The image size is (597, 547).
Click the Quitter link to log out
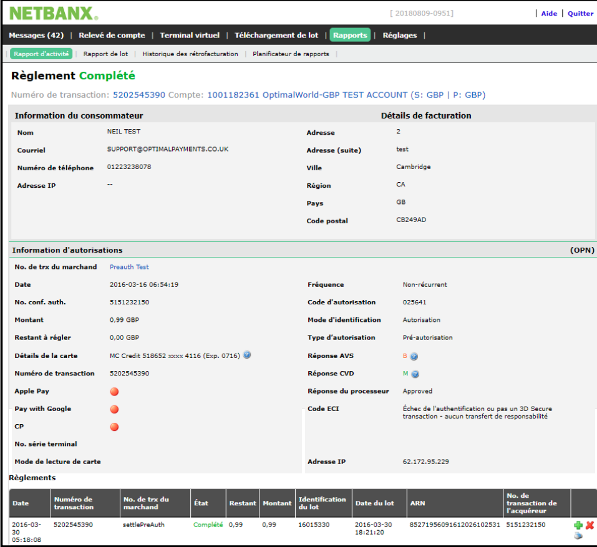tap(581, 13)
